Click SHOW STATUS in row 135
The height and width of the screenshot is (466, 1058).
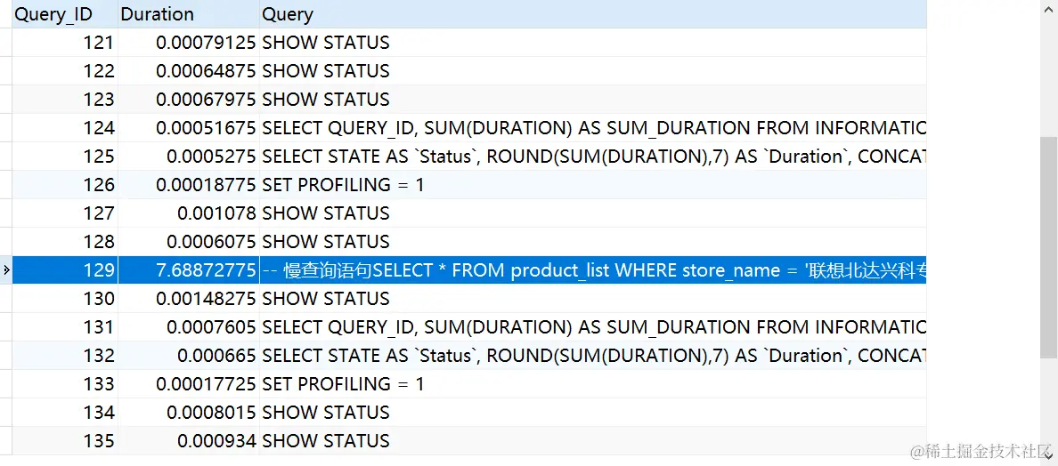tap(326, 440)
